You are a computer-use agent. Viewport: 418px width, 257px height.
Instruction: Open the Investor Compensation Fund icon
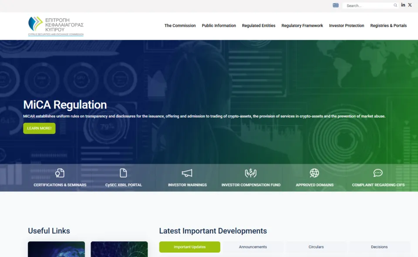pyautogui.click(x=251, y=173)
